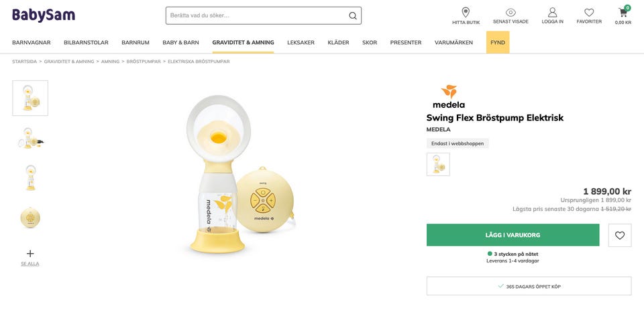The height and width of the screenshot is (310, 644).
Task: Open the shopping cart icon
Action: pyautogui.click(x=623, y=13)
